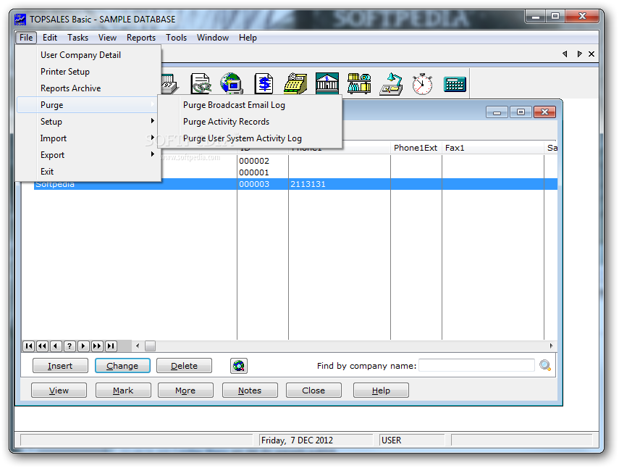This screenshot has height=468, width=619.
Task: Go to the first record
Action: coord(29,346)
